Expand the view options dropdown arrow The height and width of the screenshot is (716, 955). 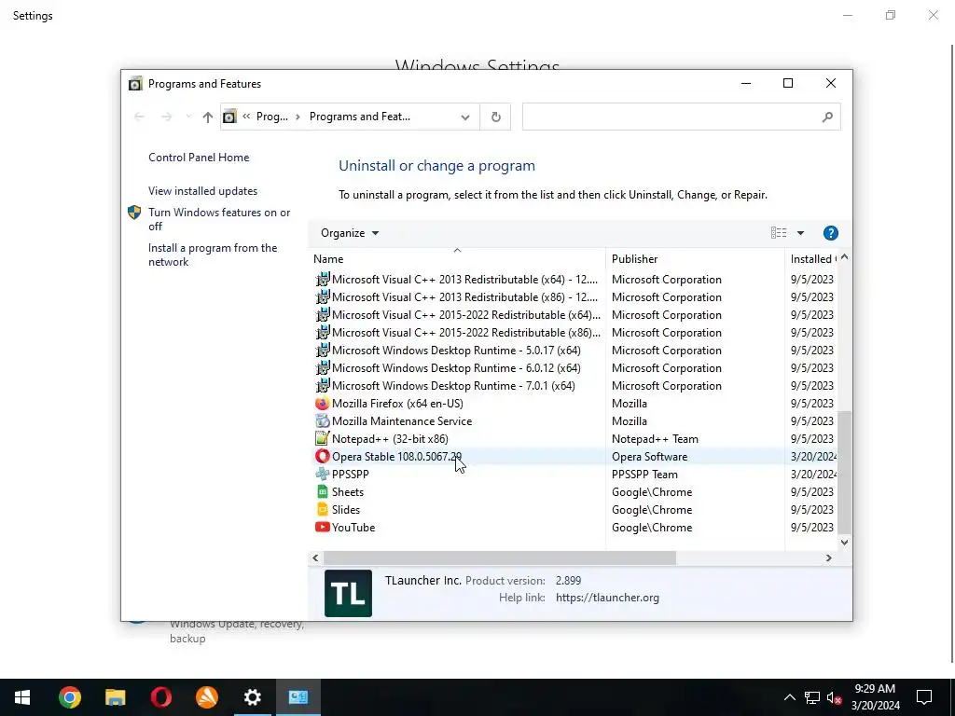800,233
